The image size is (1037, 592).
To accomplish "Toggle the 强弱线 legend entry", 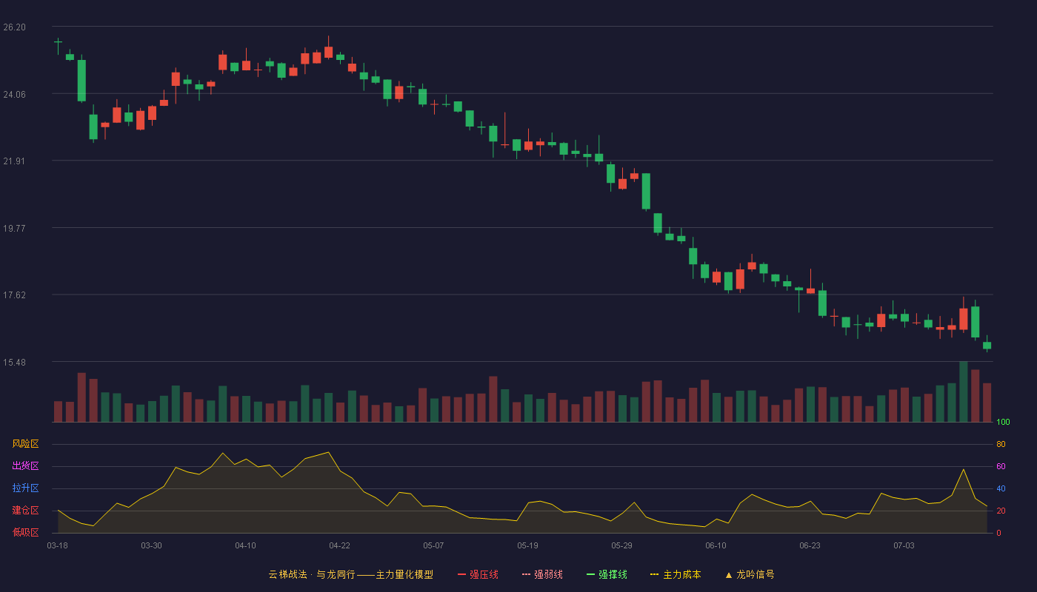I will click(x=542, y=574).
